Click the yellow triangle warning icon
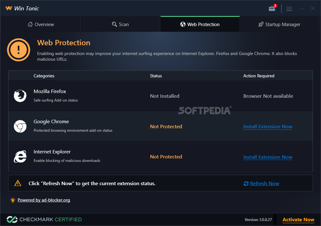The height and width of the screenshot is (226, 321). (18, 183)
